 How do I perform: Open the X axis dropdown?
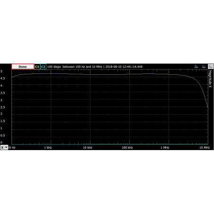click(x=4, y=147)
